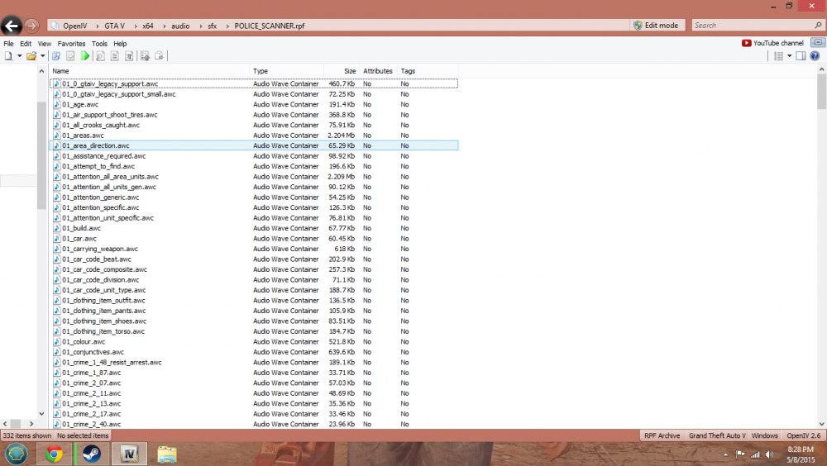The image size is (827, 466).
Task: Sort by Type column header
Action: [286, 70]
